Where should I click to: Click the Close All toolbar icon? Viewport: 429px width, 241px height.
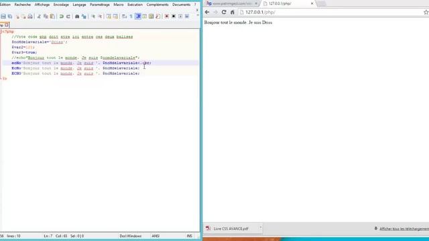[23, 16]
